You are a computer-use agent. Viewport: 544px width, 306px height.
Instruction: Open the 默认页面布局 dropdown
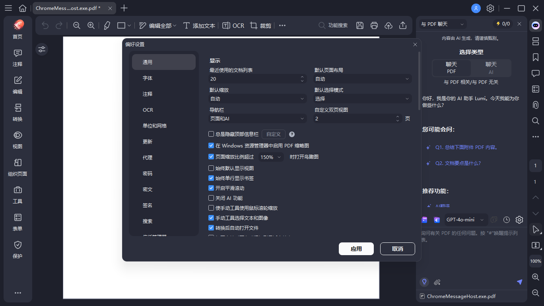click(363, 79)
